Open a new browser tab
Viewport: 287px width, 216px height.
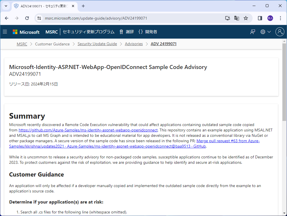click(83, 6)
